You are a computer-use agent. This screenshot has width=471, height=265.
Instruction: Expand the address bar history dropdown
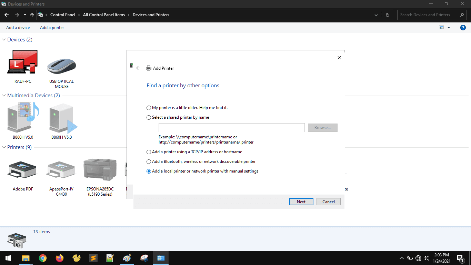(x=376, y=15)
